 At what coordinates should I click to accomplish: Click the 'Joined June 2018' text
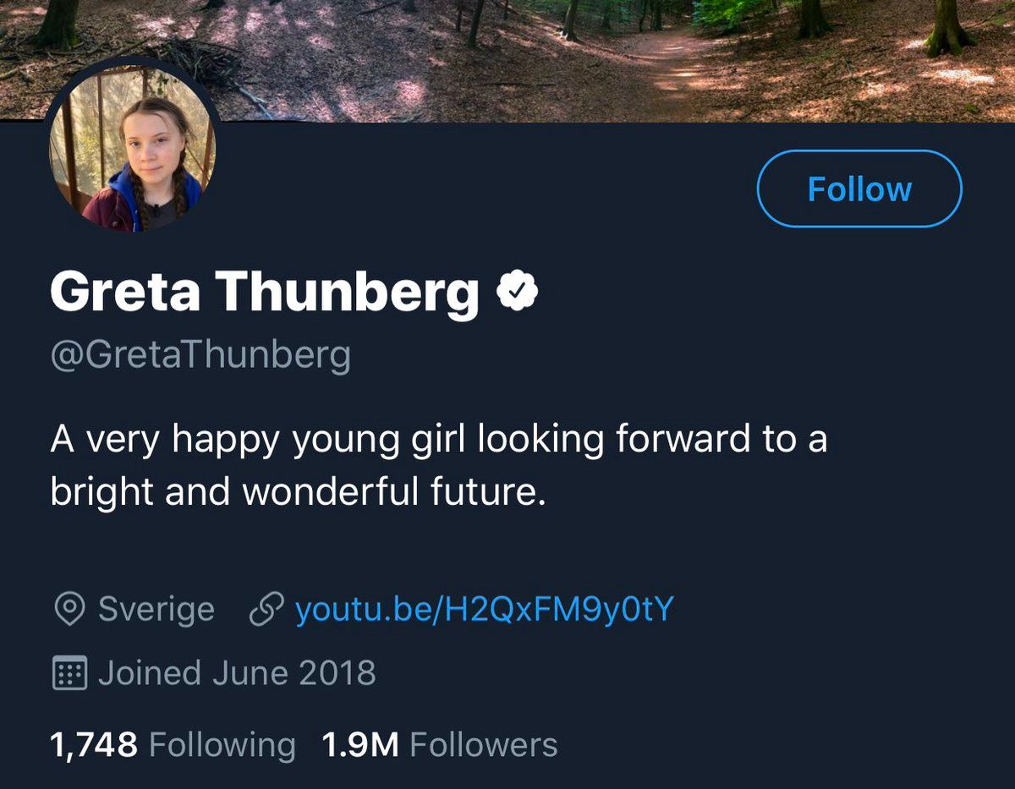tap(237, 673)
